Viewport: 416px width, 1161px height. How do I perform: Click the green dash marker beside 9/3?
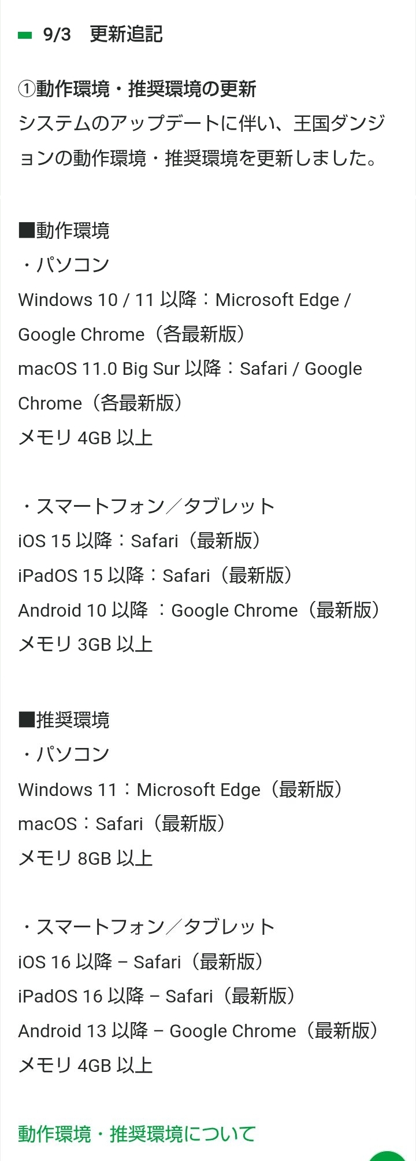[x=25, y=35]
